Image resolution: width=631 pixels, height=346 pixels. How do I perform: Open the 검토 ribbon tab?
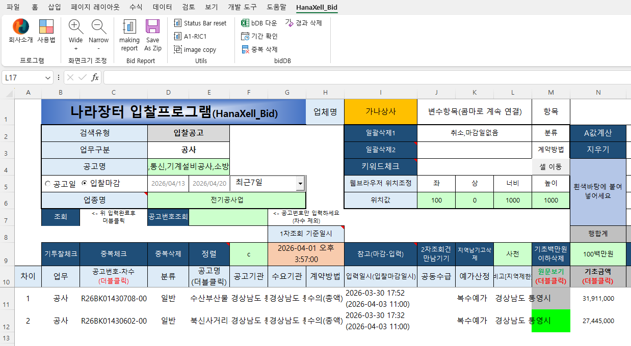tap(189, 7)
